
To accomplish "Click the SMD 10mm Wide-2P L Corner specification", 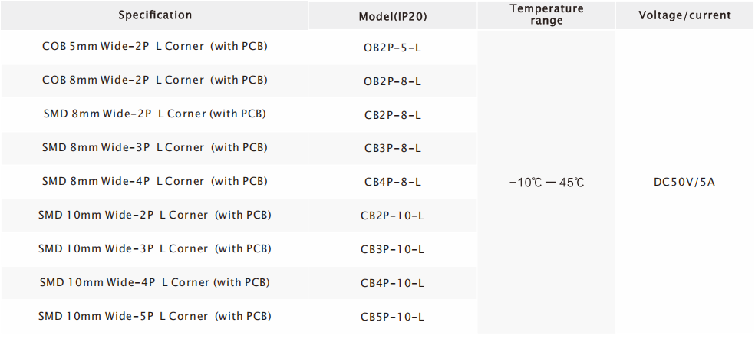I will 155,216.
